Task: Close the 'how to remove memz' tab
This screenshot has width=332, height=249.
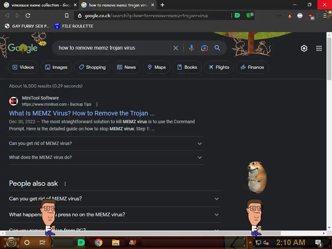Action: click(153, 5)
